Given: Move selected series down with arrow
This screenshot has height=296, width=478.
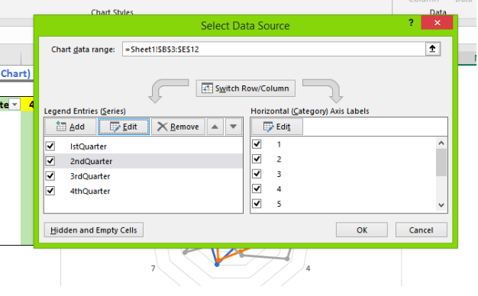Looking at the screenshot, I should click(x=234, y=127).
